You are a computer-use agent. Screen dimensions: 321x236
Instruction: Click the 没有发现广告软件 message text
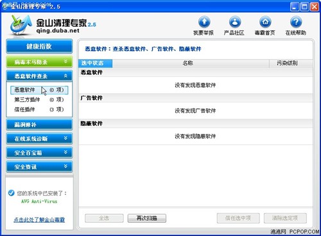(x=195, y=111)
